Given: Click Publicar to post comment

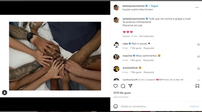Looking at the screenshot, I should [195, 106].
